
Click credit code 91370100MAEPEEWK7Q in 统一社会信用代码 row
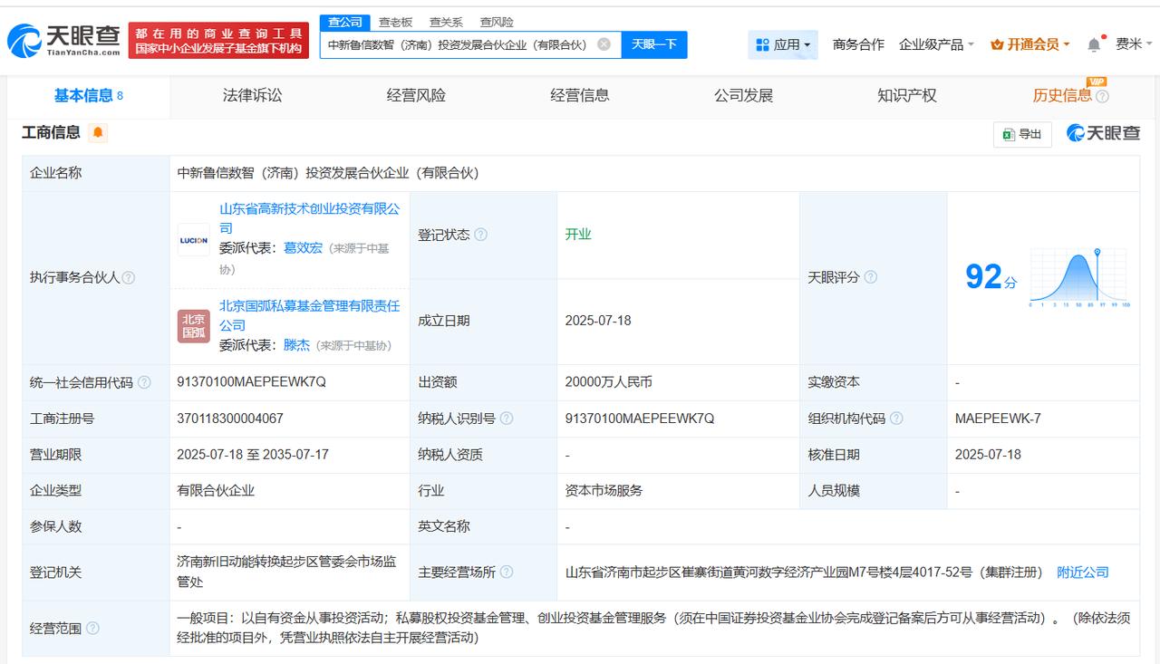click(x=252, y=382)
